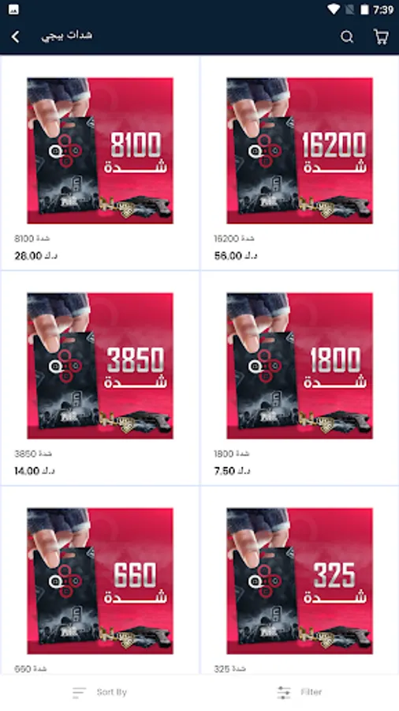Select the Filter label
This screenshot has height=711, width=399.
pyautogui.click(x=311, y=692)
